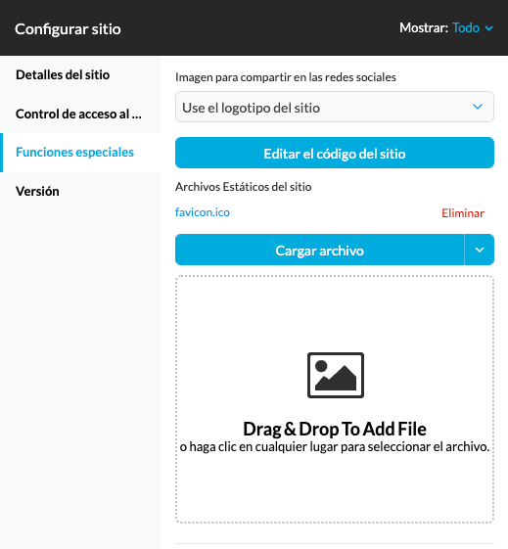The width and height of the screenshot is (508, 549).
Task: Click Imagen para compartir en redes sociales label
Action: (x=286, y=77)
